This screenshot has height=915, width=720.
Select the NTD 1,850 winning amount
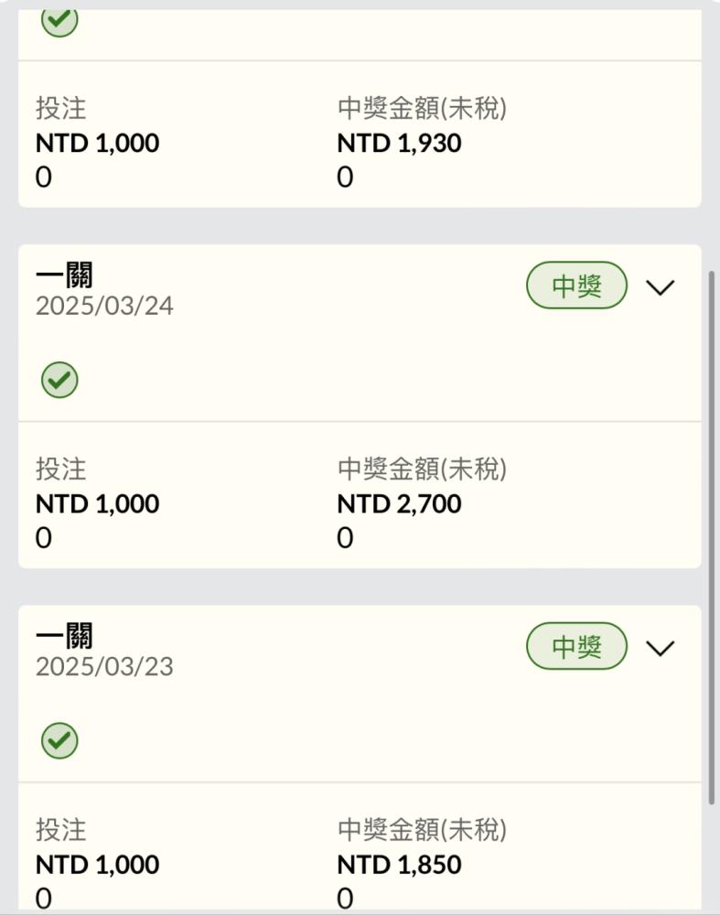coord(399,865)
